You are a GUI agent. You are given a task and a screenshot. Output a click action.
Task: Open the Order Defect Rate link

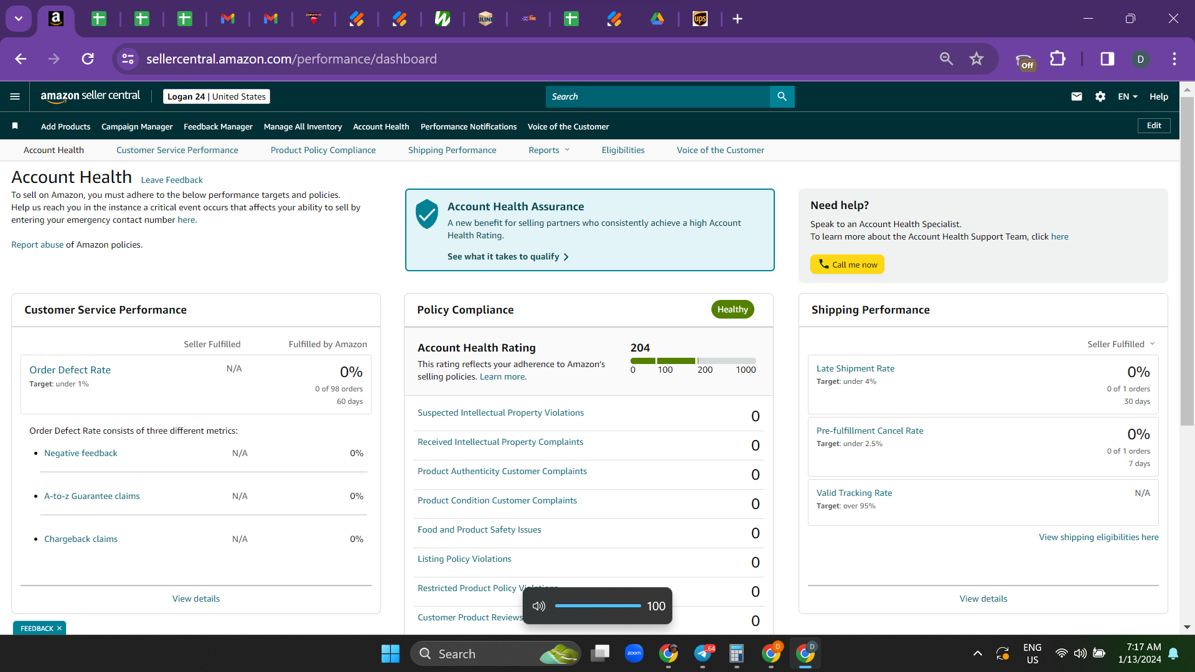pos(70,370)
